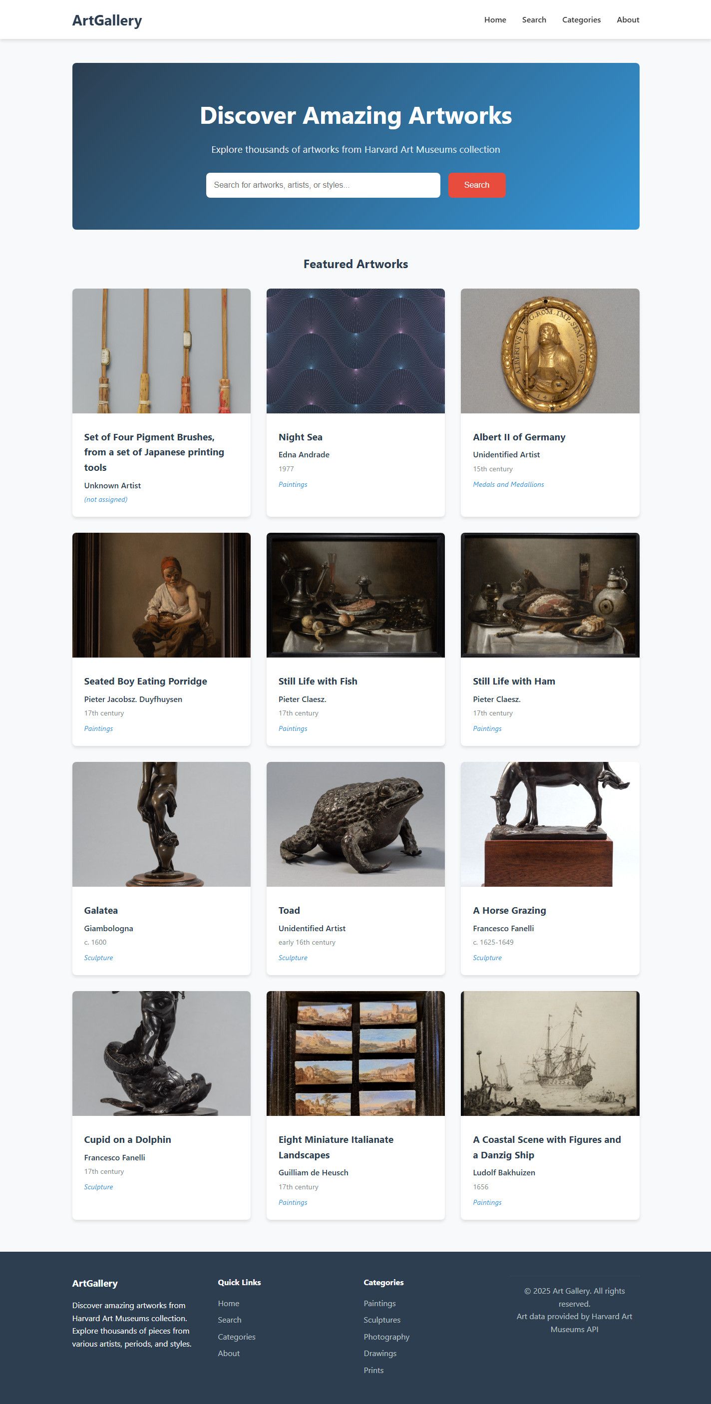
Task: Select Prints in the footer categories
Action: pos(373,1370)
